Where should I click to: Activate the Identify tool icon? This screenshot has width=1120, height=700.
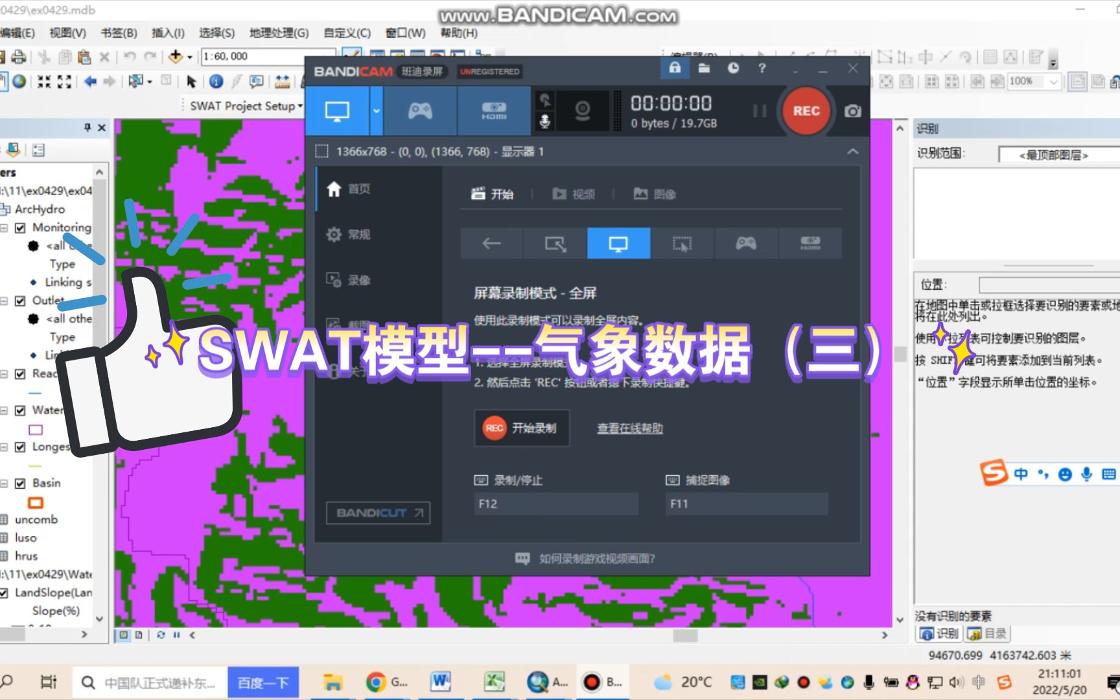coord(216,81)
